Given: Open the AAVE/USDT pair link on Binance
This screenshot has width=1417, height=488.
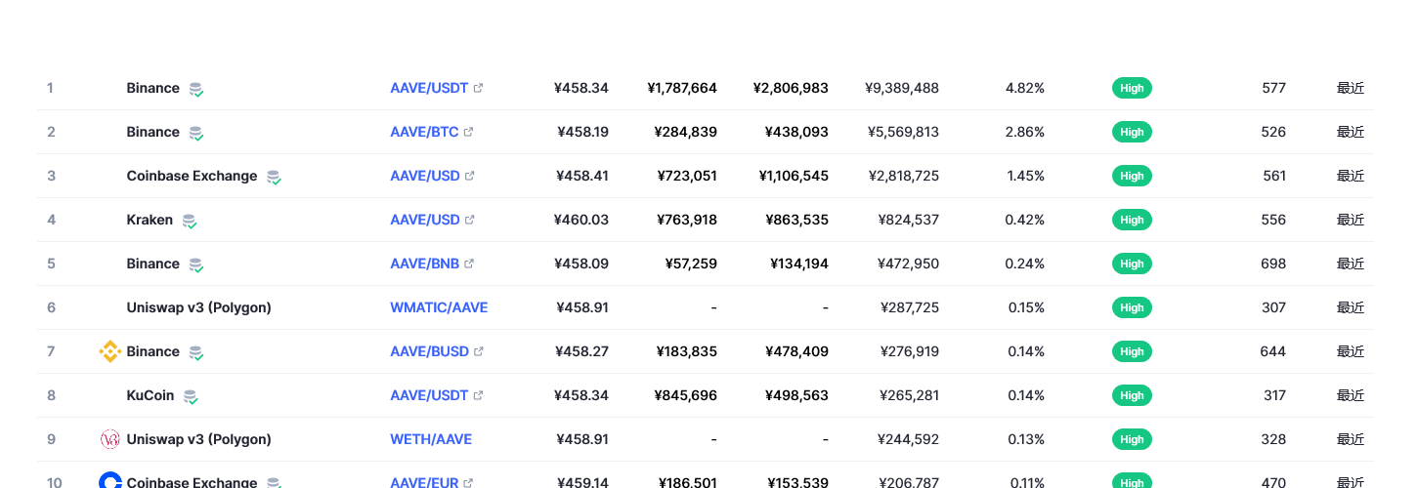Looking at the screenshot, I should click(x=429, y=88).
